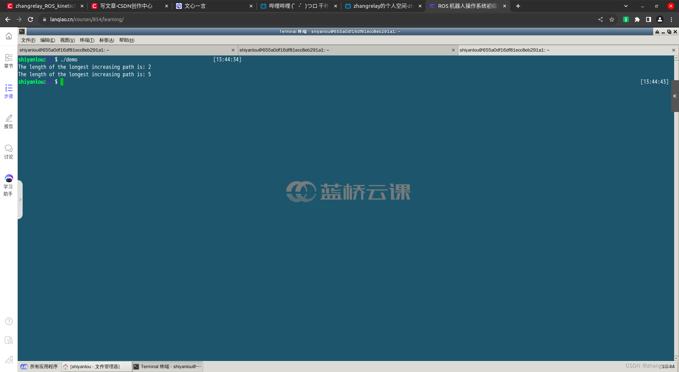Click terminal scrollbar down arrow
Viewport: 679px width, 372px height.
point(676,358)
